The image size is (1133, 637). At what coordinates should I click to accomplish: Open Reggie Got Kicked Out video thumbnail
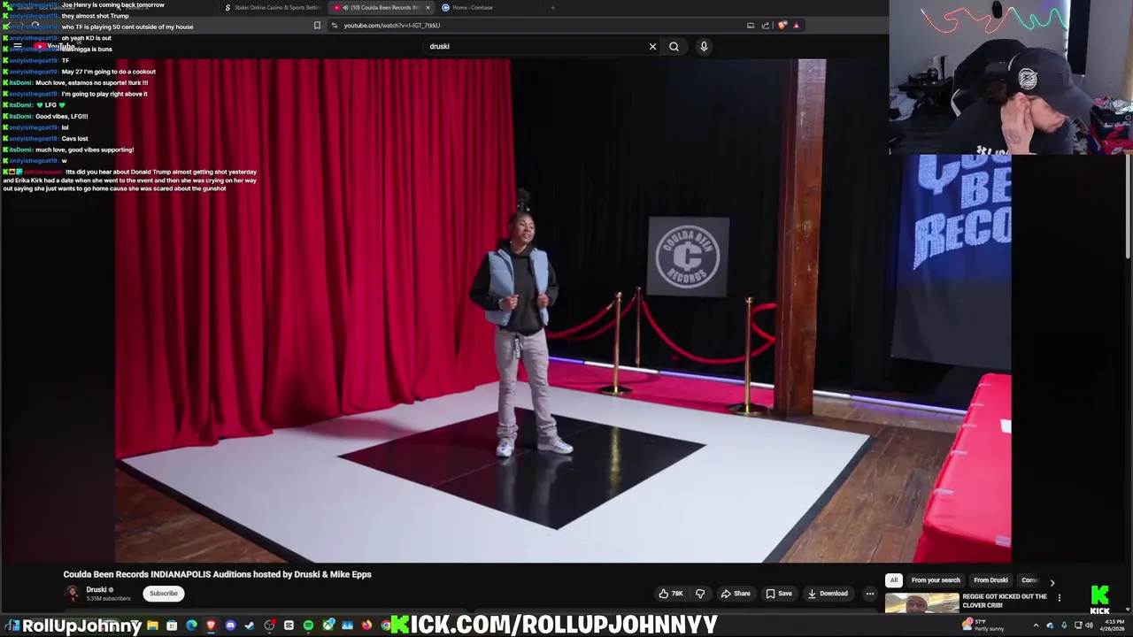[921, 603]
